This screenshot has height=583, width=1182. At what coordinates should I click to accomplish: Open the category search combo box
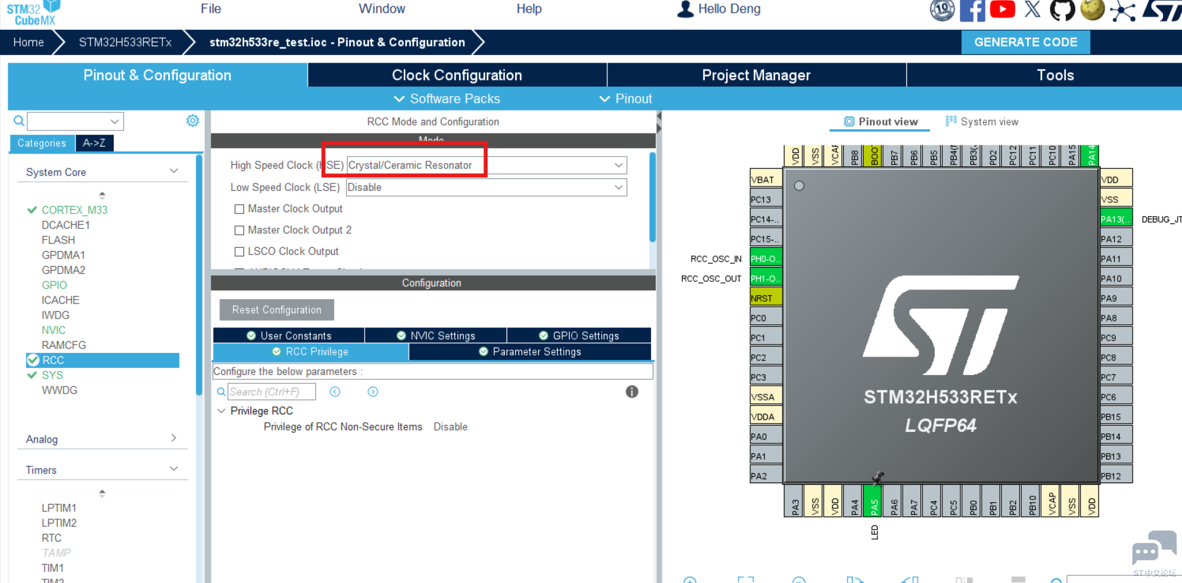tap(75, 121)
